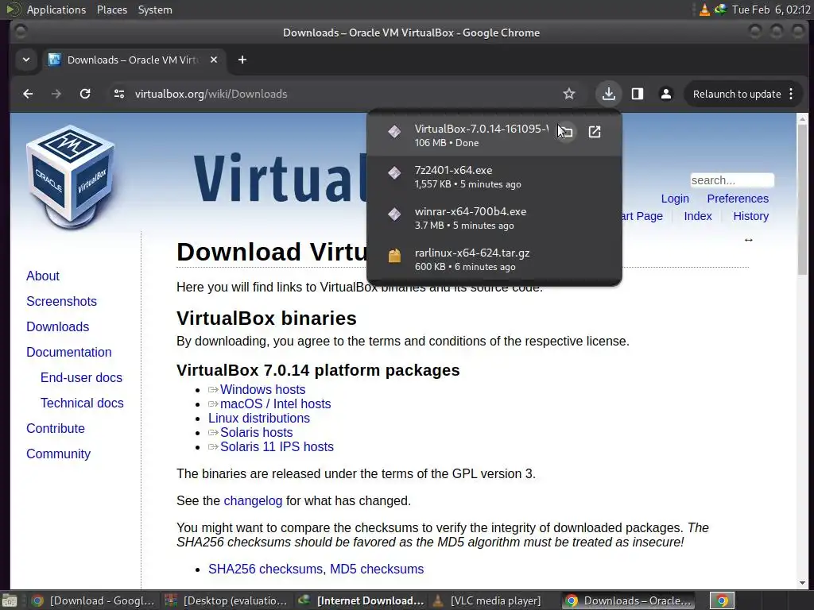Viewport: 814px width, 610px height.
Task: Switch to Download - Google taskbar window
Action: pyautogui.click(x=94, y=600)
